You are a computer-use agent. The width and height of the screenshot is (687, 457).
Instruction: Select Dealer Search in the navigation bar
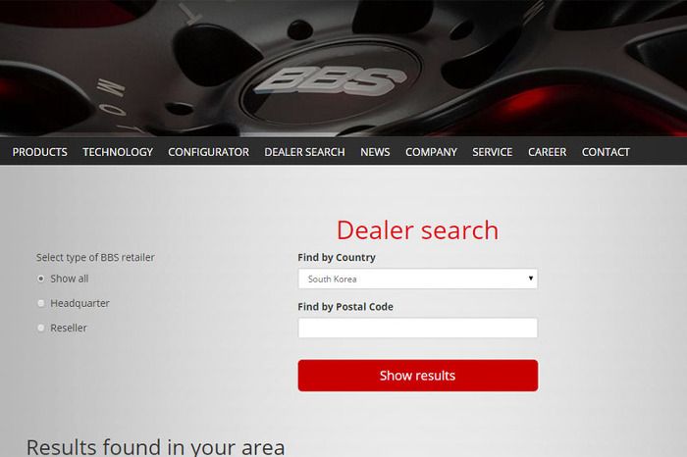304,152
